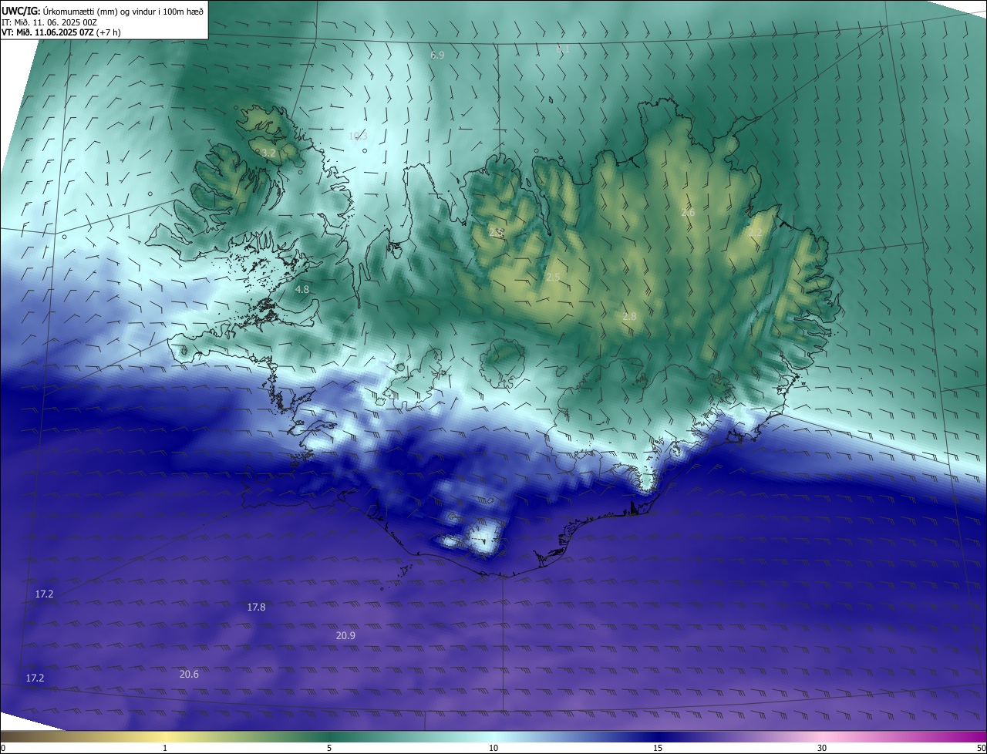The height and width of the screenshot is (754, 987).
Task: Click the colour scale tick label 10
Action: (x=493, y=748)
